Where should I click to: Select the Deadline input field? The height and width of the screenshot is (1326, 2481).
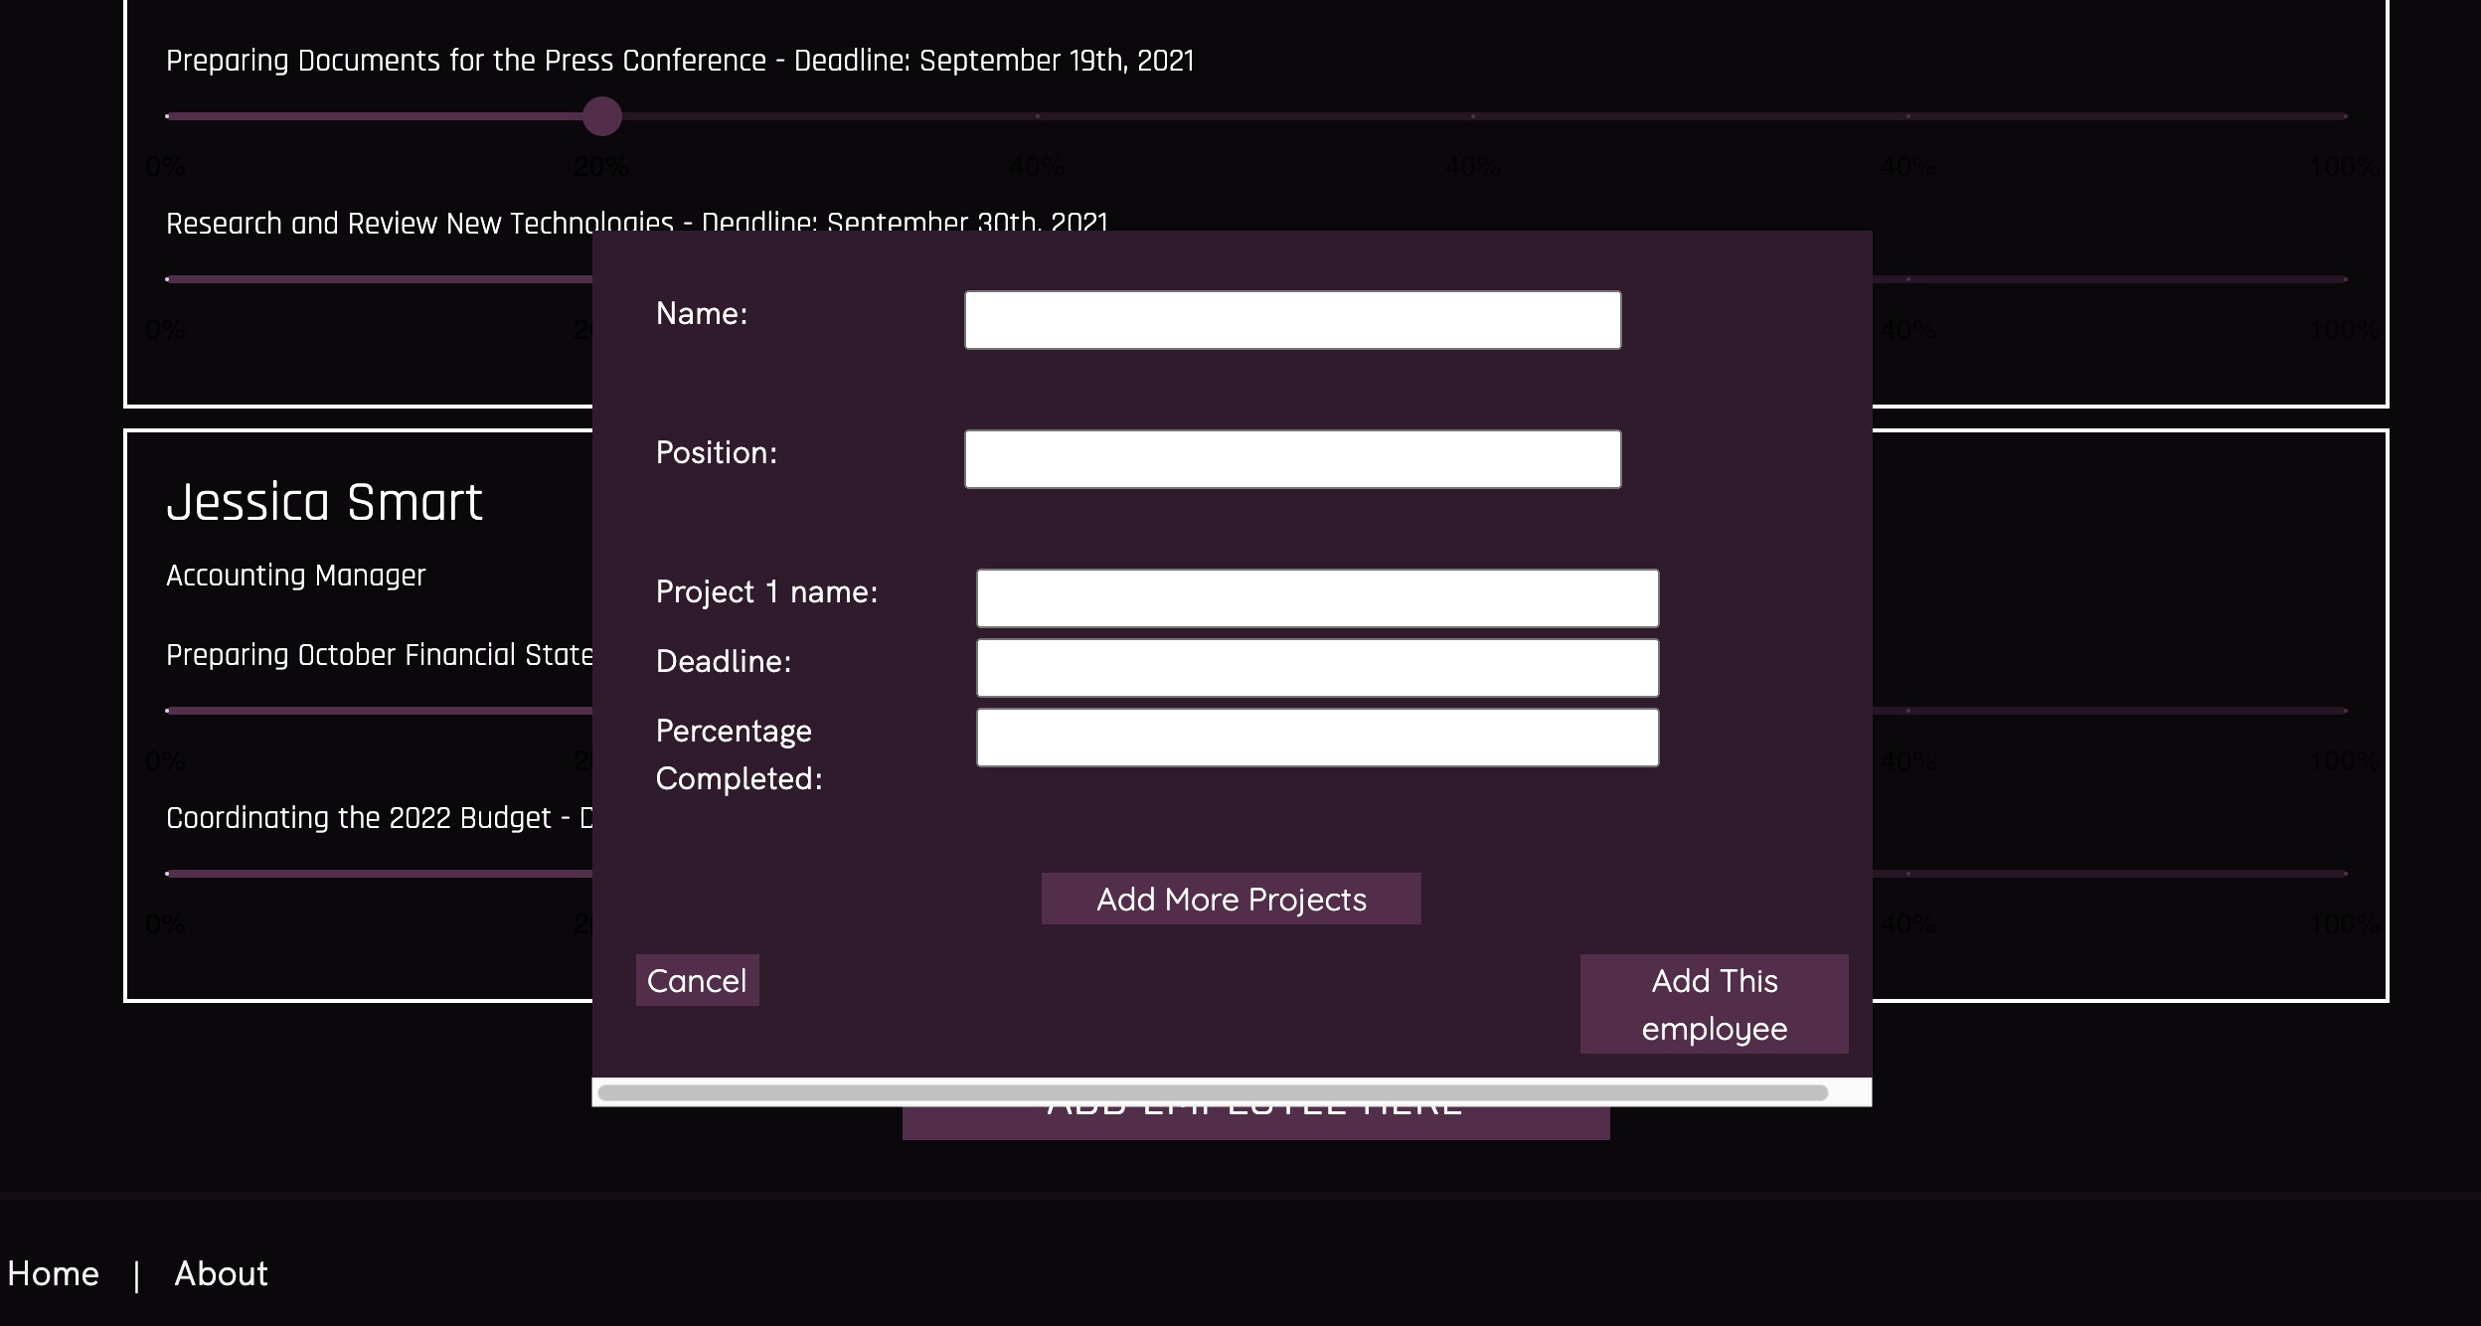point(1317,668)
